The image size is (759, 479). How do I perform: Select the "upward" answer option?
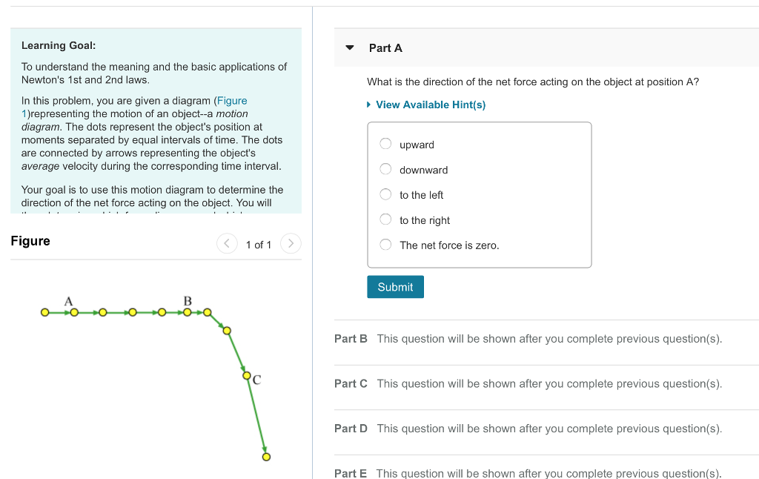pos(385,143)
